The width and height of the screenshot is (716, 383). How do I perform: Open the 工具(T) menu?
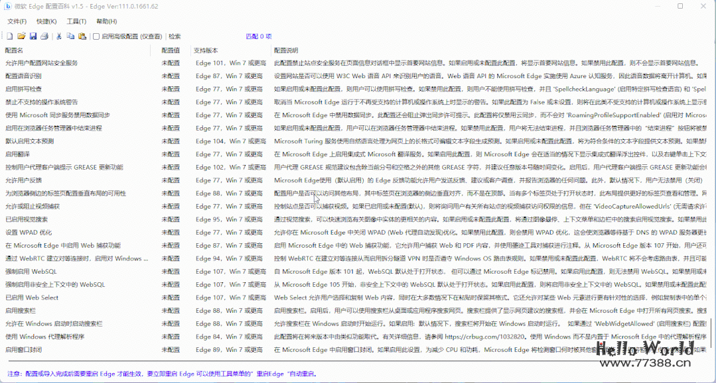click(76, 22)
